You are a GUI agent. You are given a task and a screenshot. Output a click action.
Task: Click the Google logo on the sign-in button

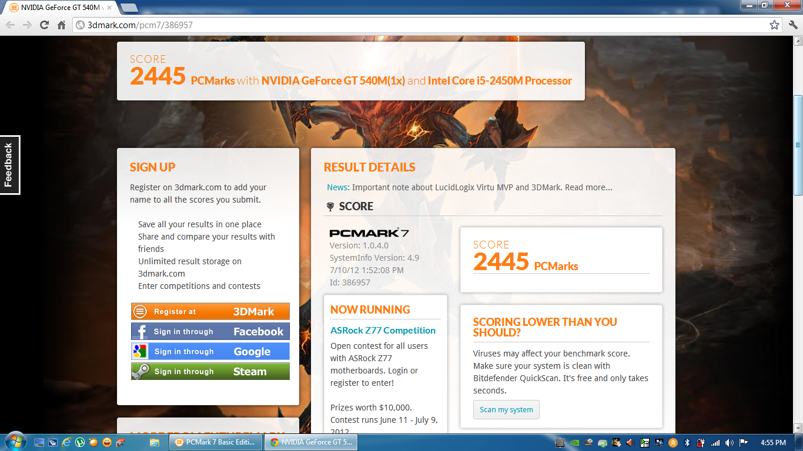tap(140, 352)
